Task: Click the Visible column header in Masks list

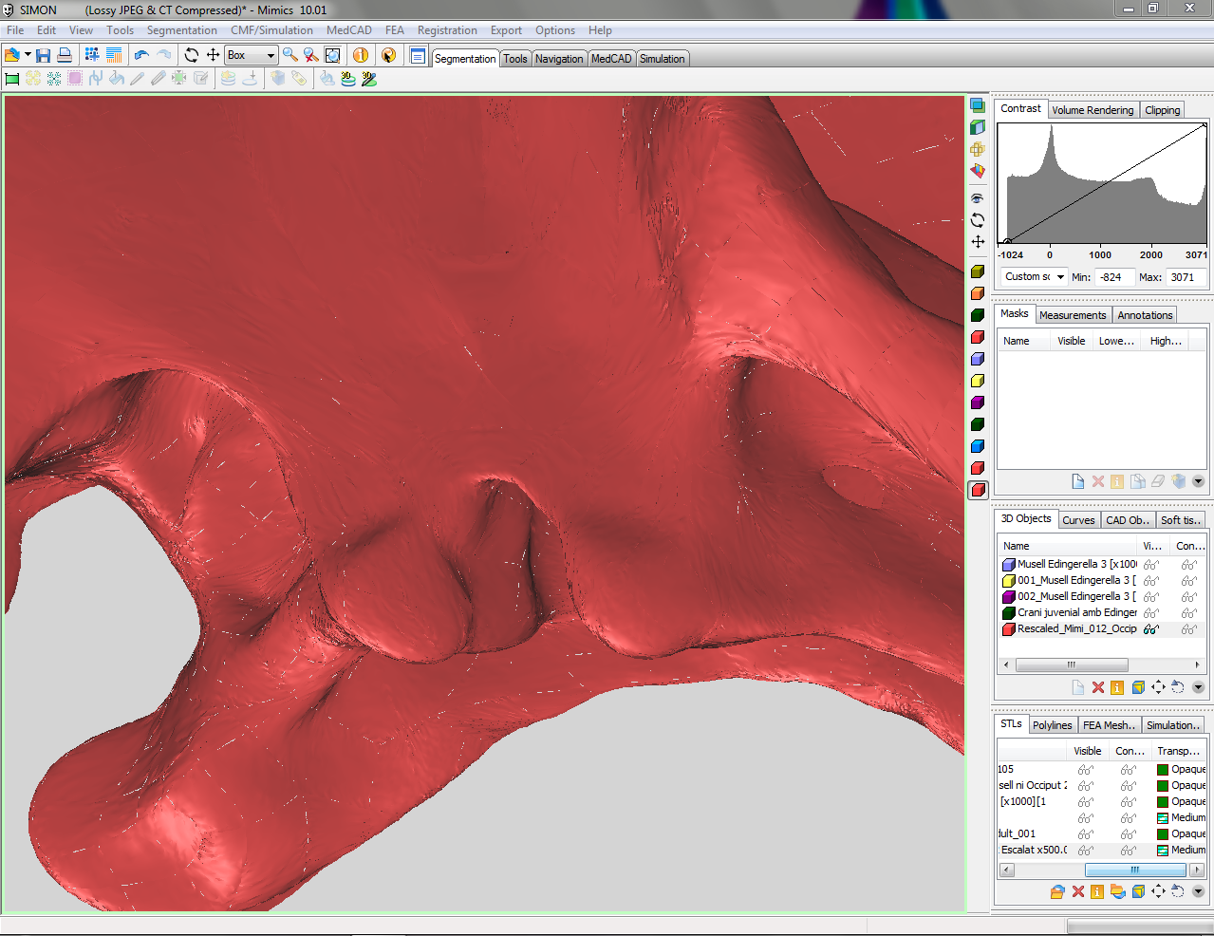Action: pyautogui.click(x=1072, y=341)
